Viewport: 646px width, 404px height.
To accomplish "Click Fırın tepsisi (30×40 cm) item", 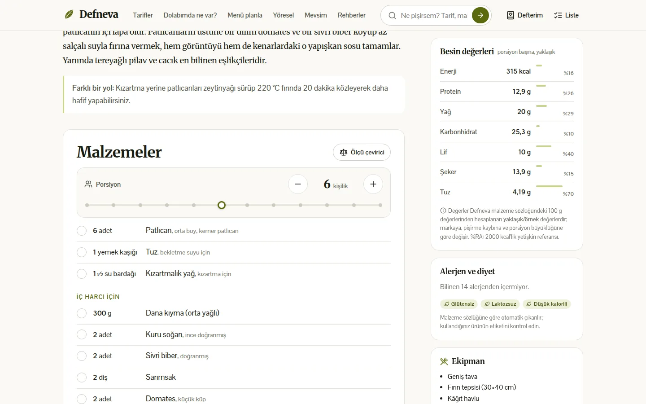I will [x=482, y=387].
